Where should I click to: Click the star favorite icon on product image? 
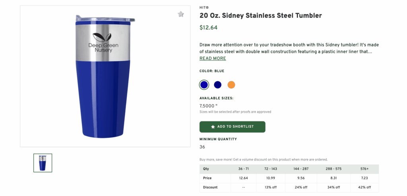tap(181, 14)
